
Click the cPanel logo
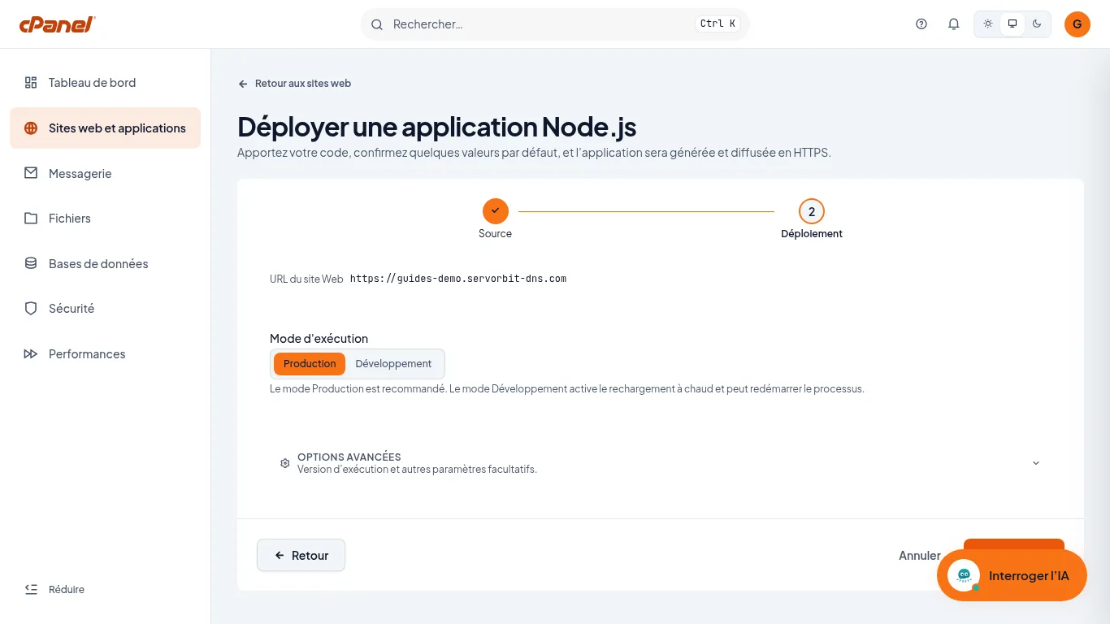pyautogui.click(x=58, y=24)
